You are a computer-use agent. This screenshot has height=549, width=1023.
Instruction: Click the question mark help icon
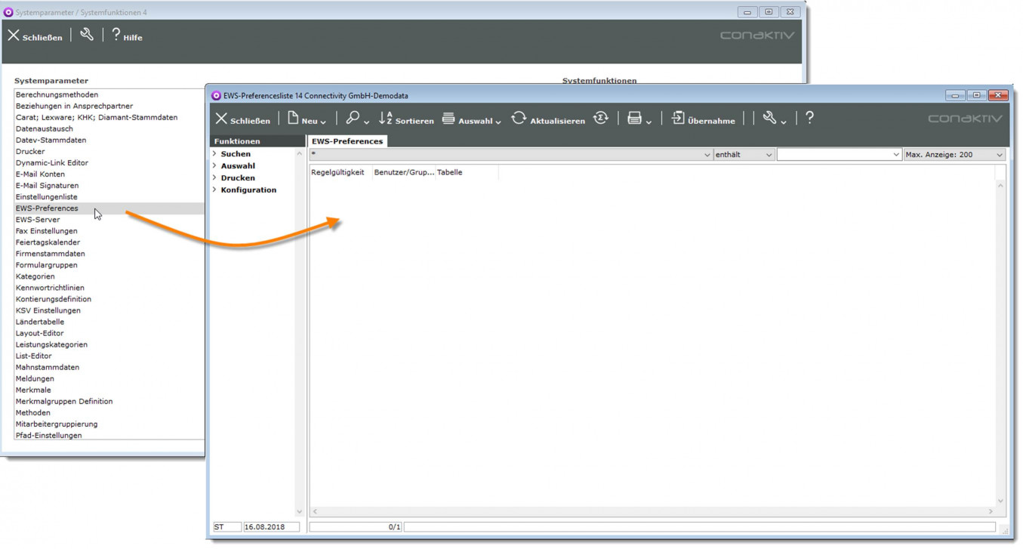(x=809, y=118)
